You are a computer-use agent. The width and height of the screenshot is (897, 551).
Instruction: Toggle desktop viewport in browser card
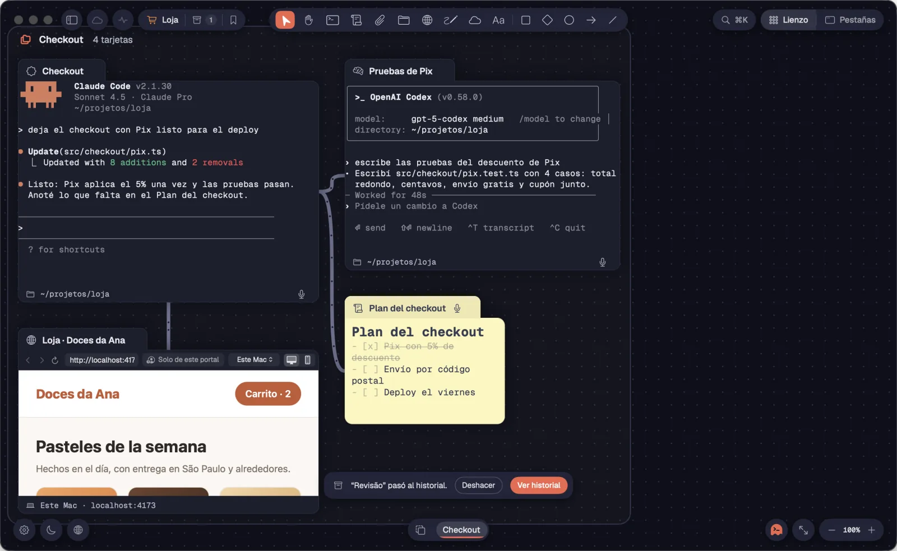pyautogui.click(x=292, y=360)
